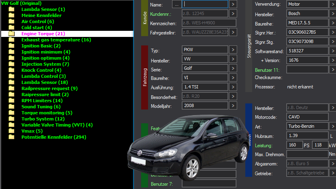Click the ellipsis button next to Name

(177, 4)
